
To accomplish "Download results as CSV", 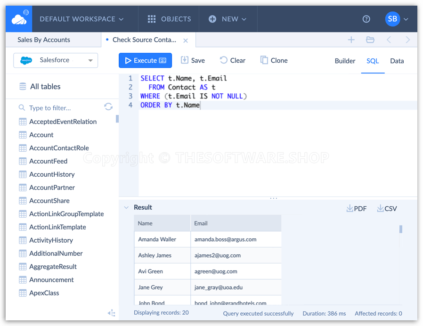I will pyautogui.click(x=386, y=208).
